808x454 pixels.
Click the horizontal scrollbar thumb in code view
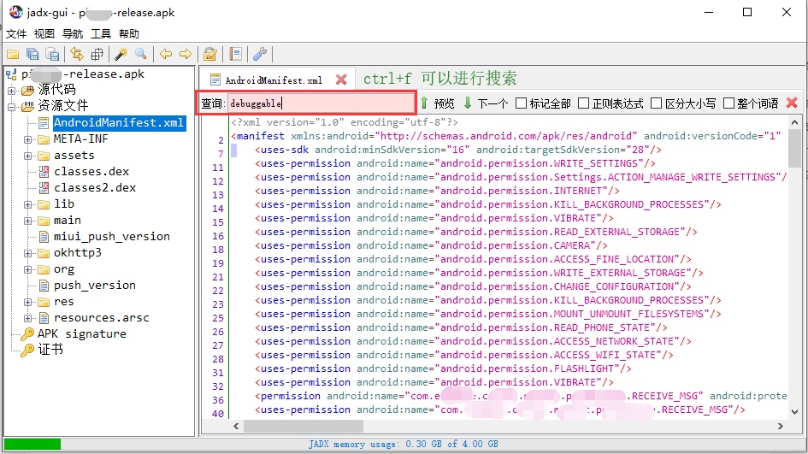(x=304, y=426)
